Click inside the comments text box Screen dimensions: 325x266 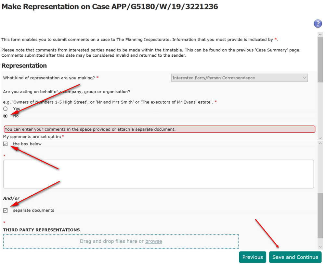click(x=159, y=174)
